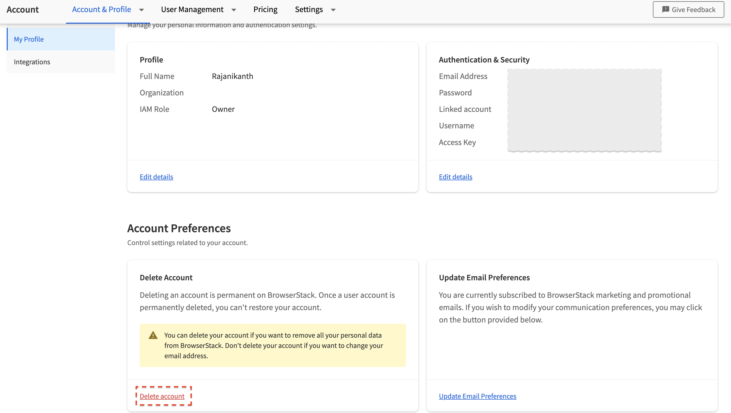Image resolution: width=731 pixels, height=413 pixels.
Task: Click the yellow warning triangle icon
Action: 153,335
